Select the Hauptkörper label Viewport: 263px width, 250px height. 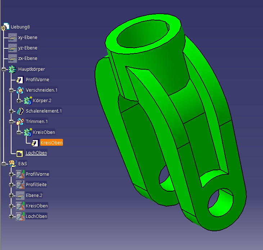click(32, 69)
